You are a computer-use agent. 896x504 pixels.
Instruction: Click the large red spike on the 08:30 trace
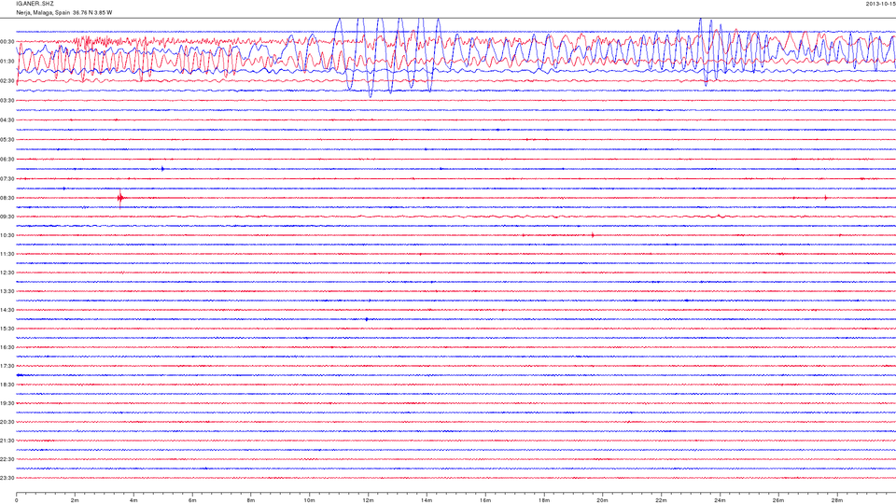click(120, 198)
